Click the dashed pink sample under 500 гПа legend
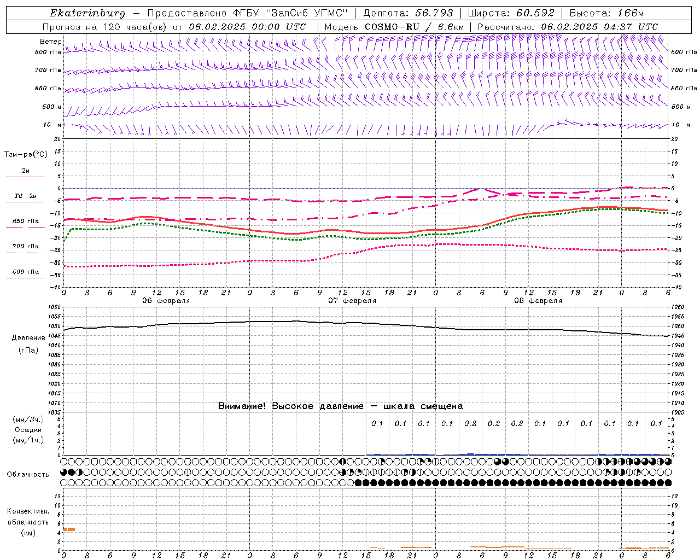The width and height of the screenshot is (700, 560). point(25,278)
